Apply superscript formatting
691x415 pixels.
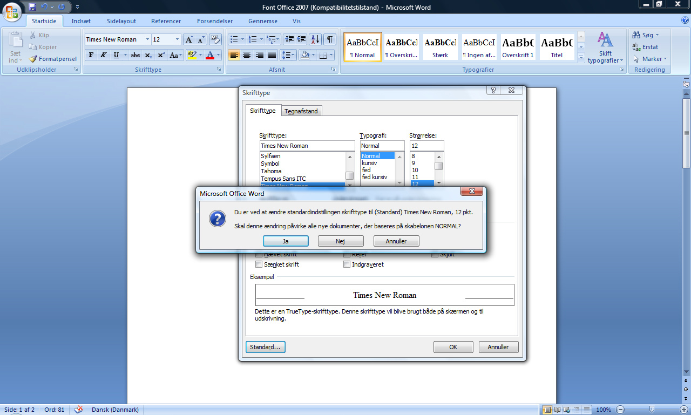161,55
